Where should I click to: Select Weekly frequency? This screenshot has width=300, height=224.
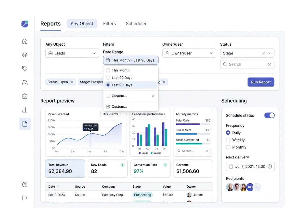coord(228,140)
